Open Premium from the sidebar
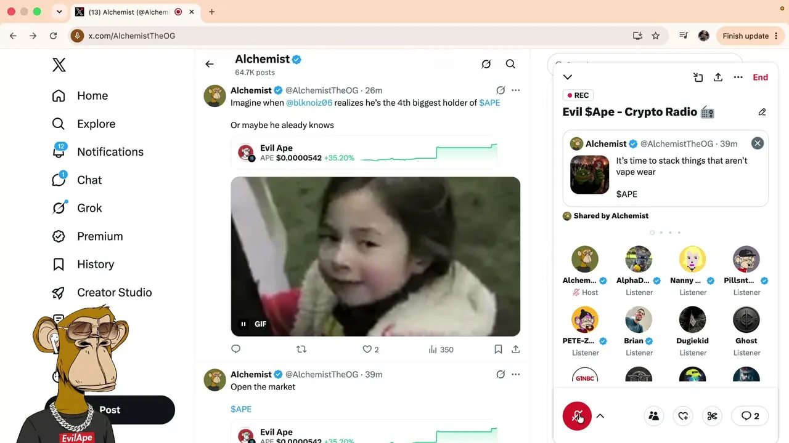Image resolution: width=789 pixels, height=443 pixels. click(x=88, y=236)
